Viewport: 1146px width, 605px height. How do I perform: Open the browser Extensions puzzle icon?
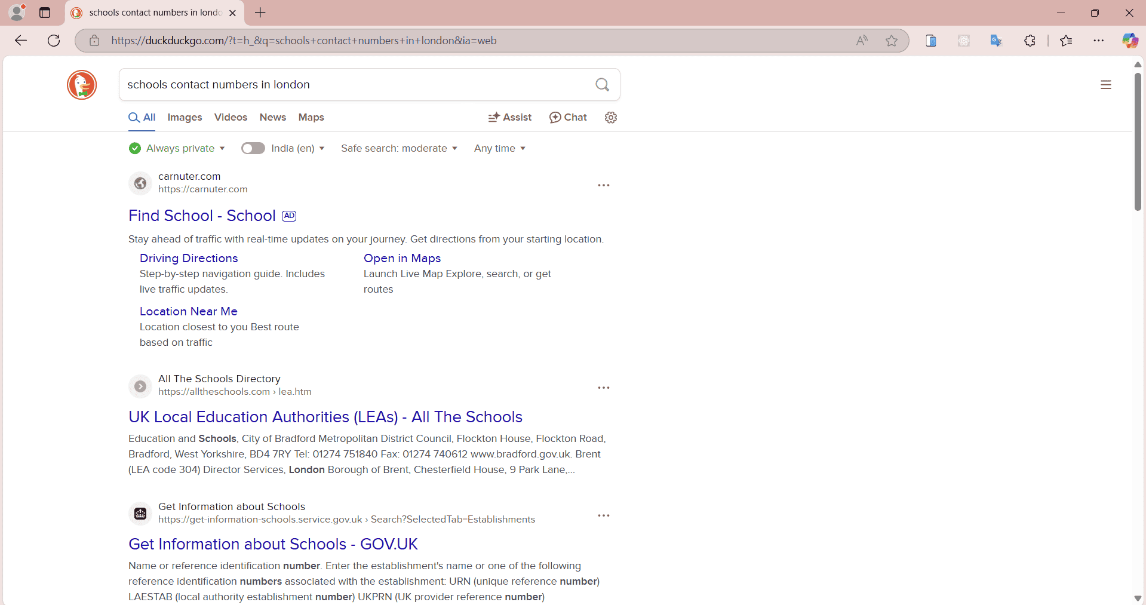pos(1030,41)
